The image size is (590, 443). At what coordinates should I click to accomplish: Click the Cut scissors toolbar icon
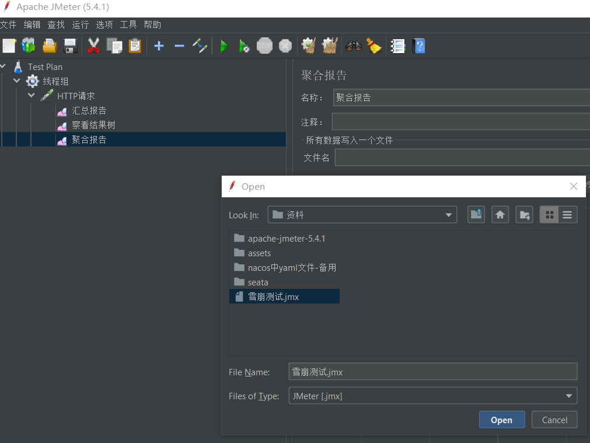(93, 46)
